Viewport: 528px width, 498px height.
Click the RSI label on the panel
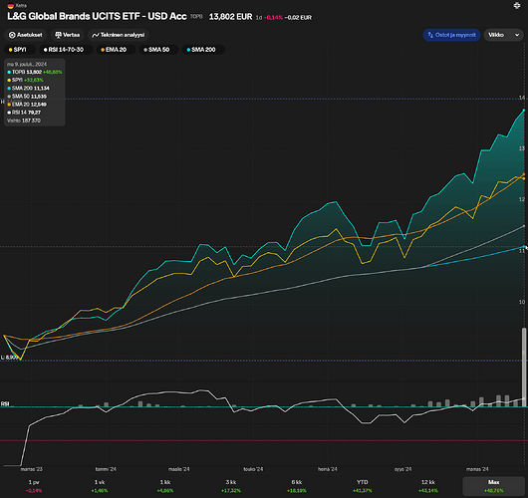click(5, 403)
